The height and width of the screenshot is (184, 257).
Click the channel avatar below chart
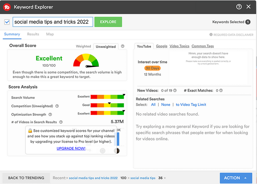point(117,151)
